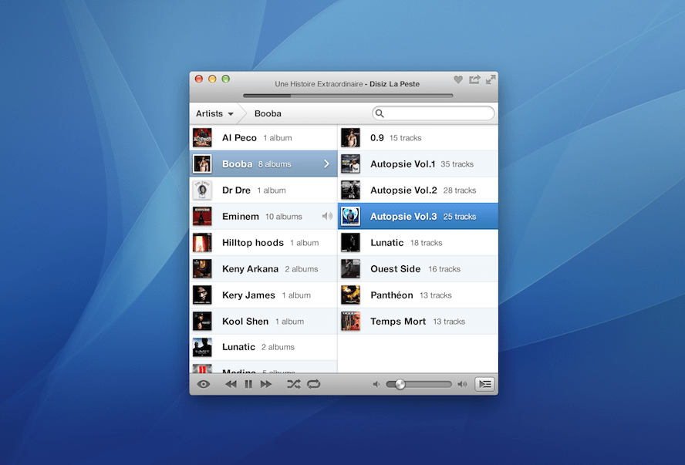
Task: Select artist Keny Arkana
Action: [263, 269]
